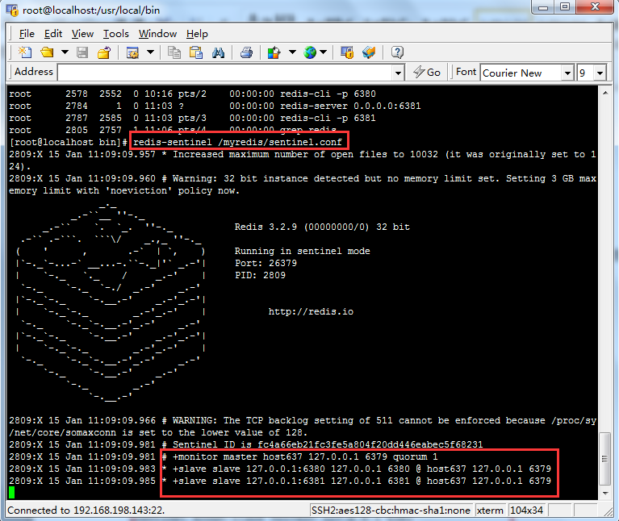Screen dimensions: 619x521
Task: Click the Paste clipboard icon
Action: (195, 52)
